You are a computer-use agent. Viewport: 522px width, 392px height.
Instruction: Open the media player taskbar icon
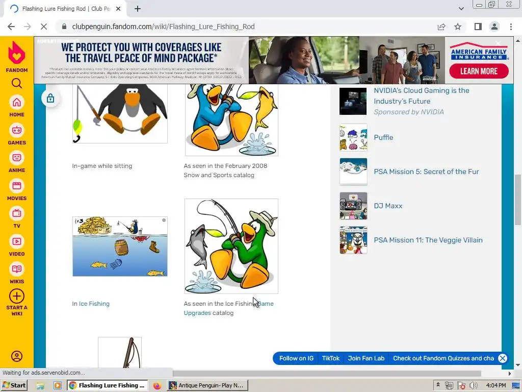[x=57, y=386]
